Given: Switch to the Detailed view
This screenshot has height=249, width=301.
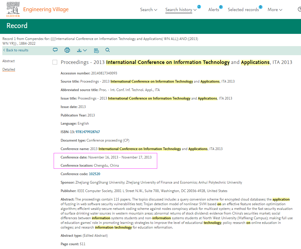Looking at the screenshot, I should click(x=9, y=69).
